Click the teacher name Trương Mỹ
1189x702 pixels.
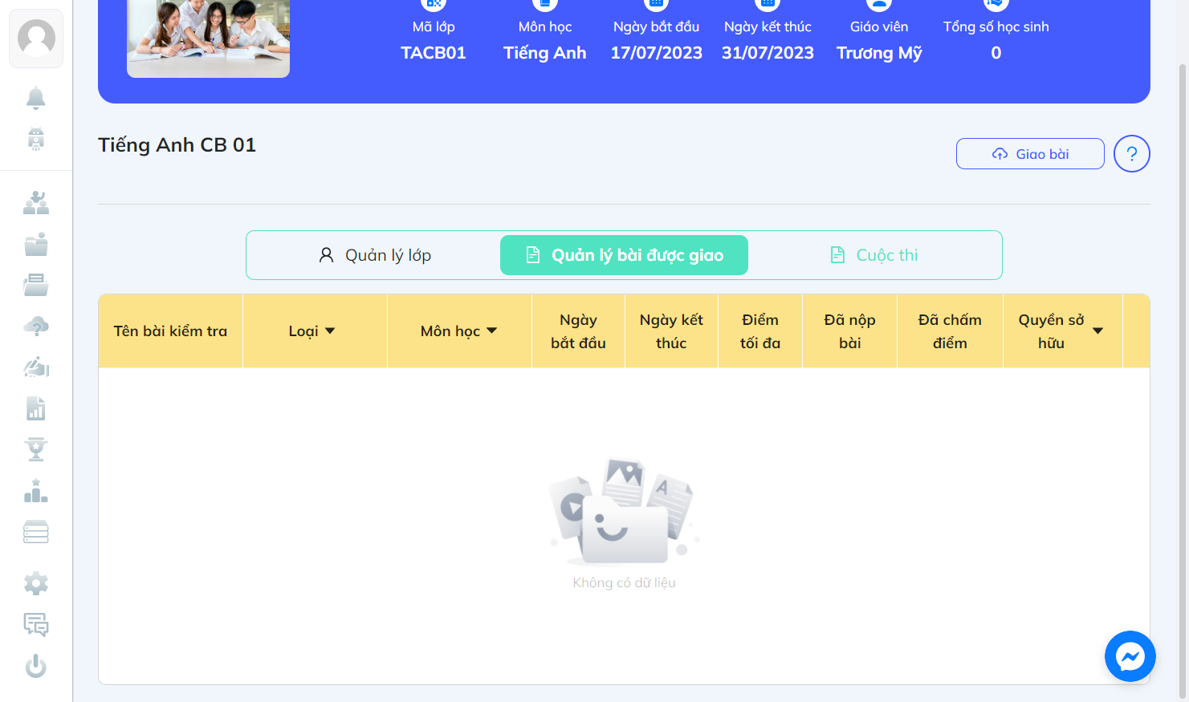pyautogui.click(x=879, y=53)
